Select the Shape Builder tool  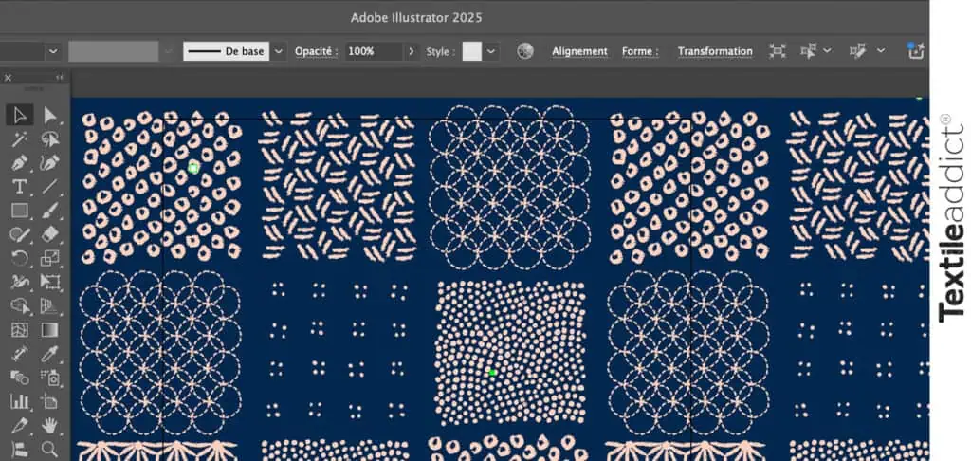pos(20,305)
